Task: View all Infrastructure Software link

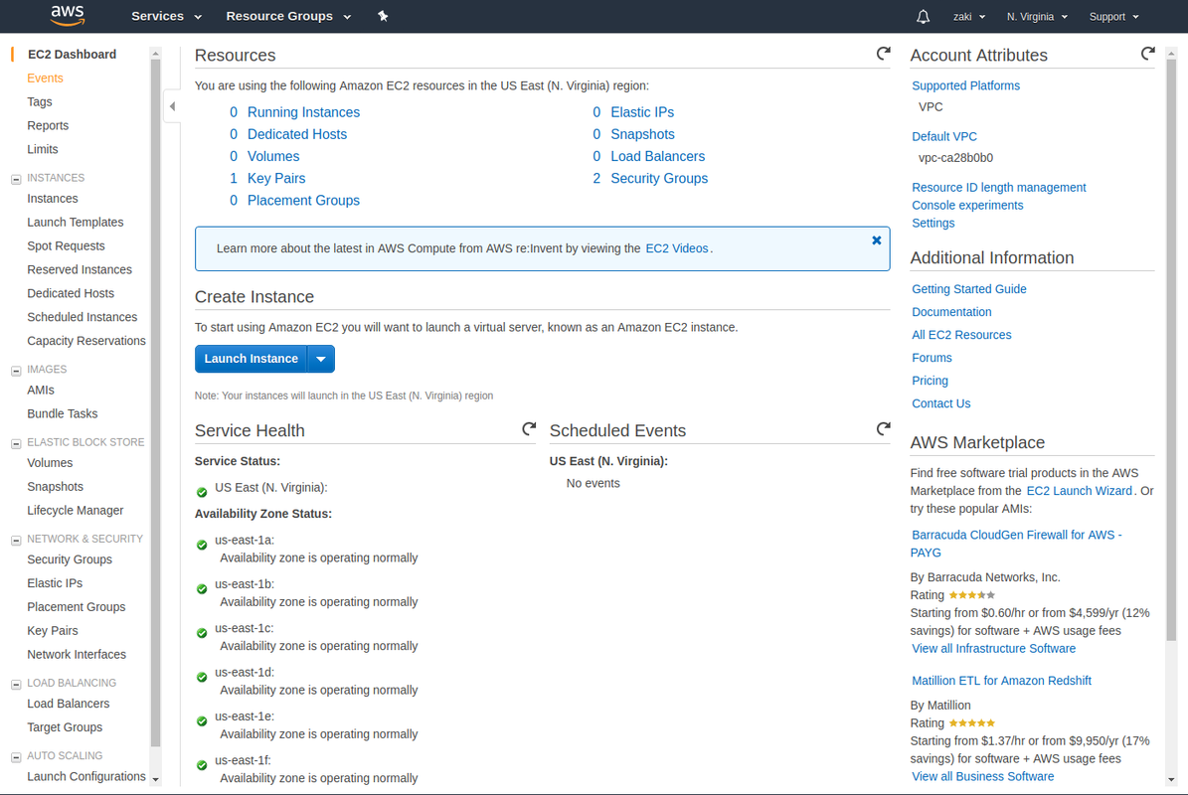Action: (993, 649)
